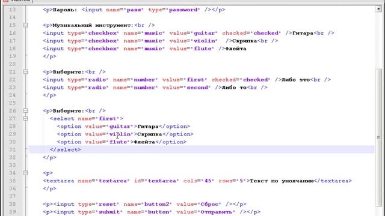Click the 'second' value on line 23
This screenshot has width=385, height=216.
(197, 88)
